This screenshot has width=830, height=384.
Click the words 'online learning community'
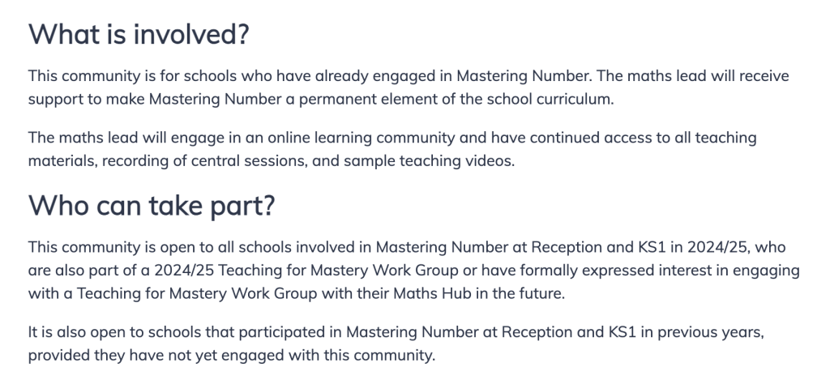[361, 138]
